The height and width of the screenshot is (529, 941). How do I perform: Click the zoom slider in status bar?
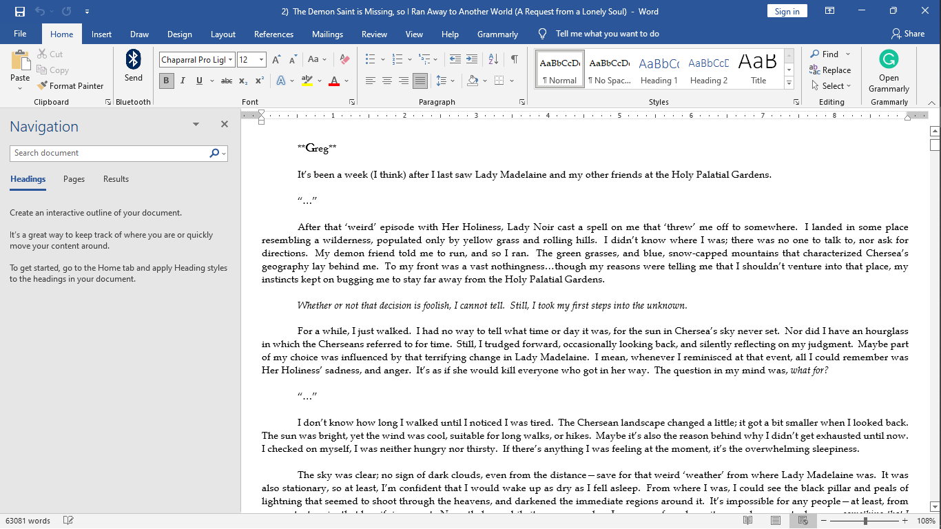pos(865,521)
